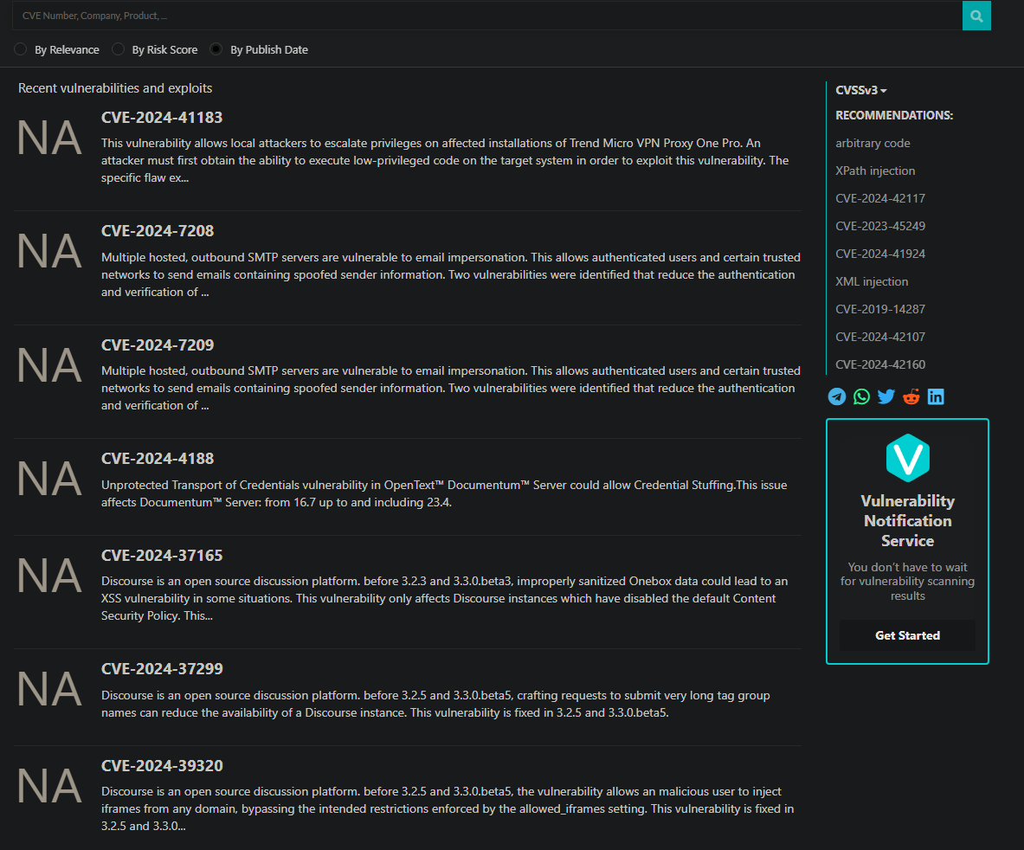Select By Risk Score sorting option
The image size is (1024, 850).
click(118, 49)
